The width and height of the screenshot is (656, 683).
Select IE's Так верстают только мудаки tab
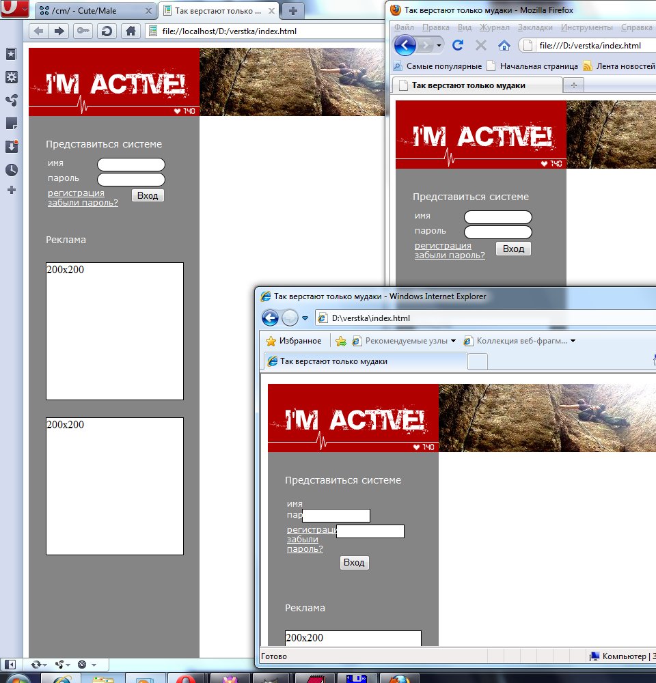(366, 361)
